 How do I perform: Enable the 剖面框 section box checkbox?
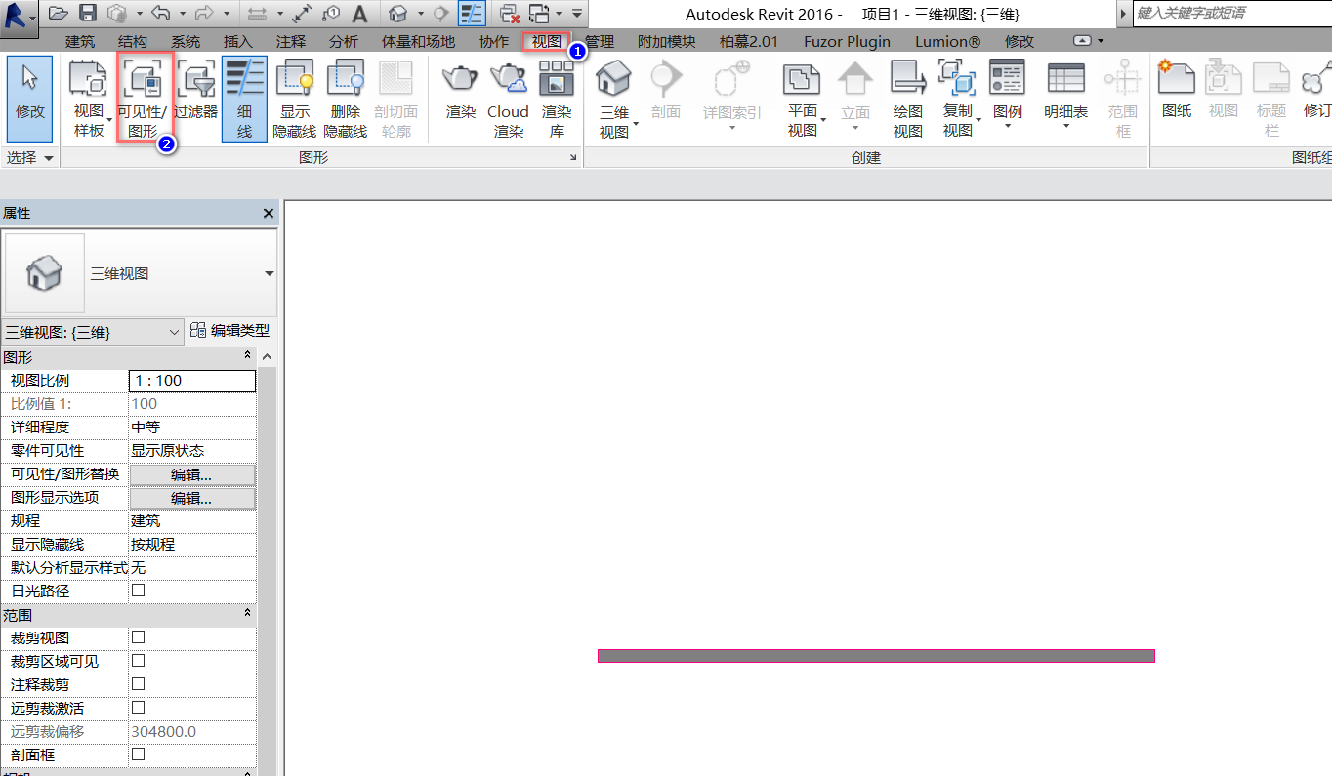point(139,755)
